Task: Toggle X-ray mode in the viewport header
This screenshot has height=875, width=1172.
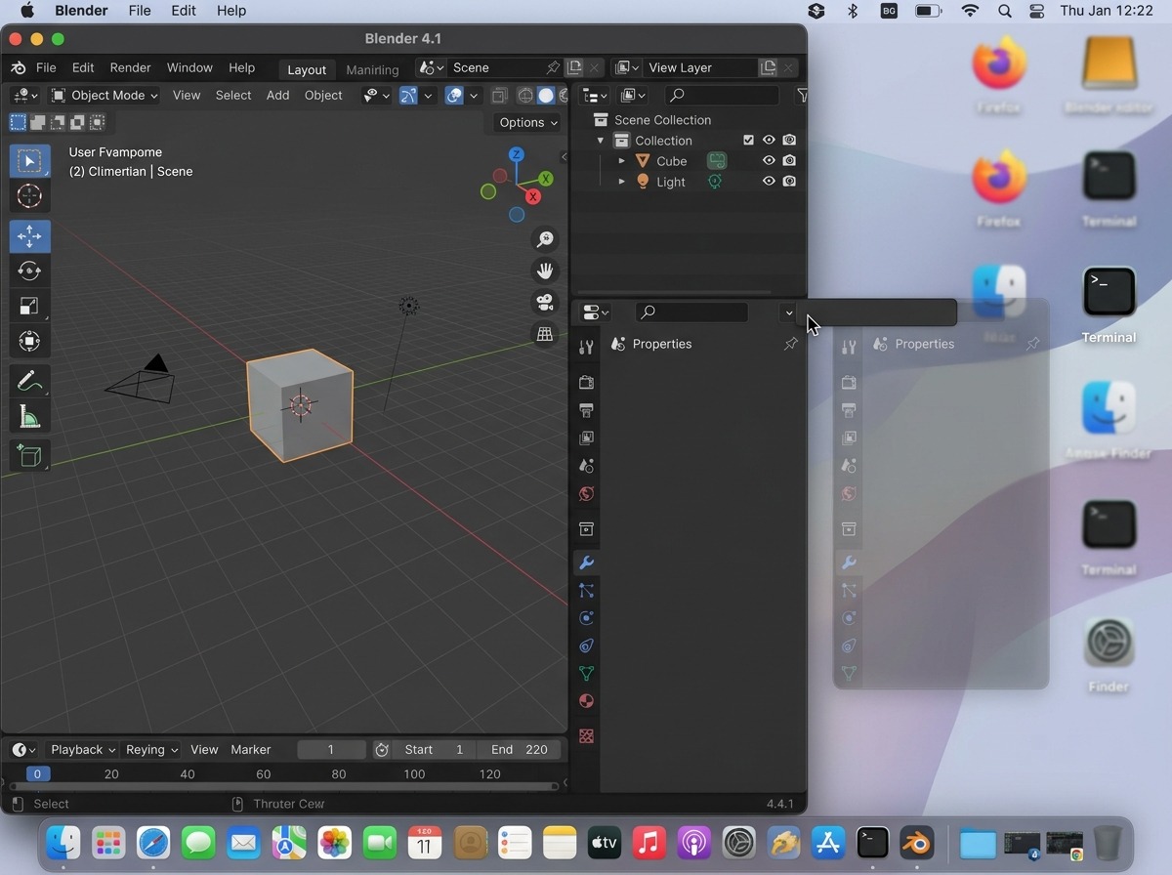Action: (x=499, y=95)
